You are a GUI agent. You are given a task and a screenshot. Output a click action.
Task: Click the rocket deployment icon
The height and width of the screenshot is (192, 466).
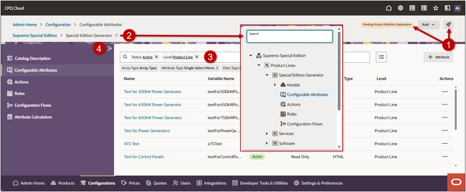pos(448,25)
